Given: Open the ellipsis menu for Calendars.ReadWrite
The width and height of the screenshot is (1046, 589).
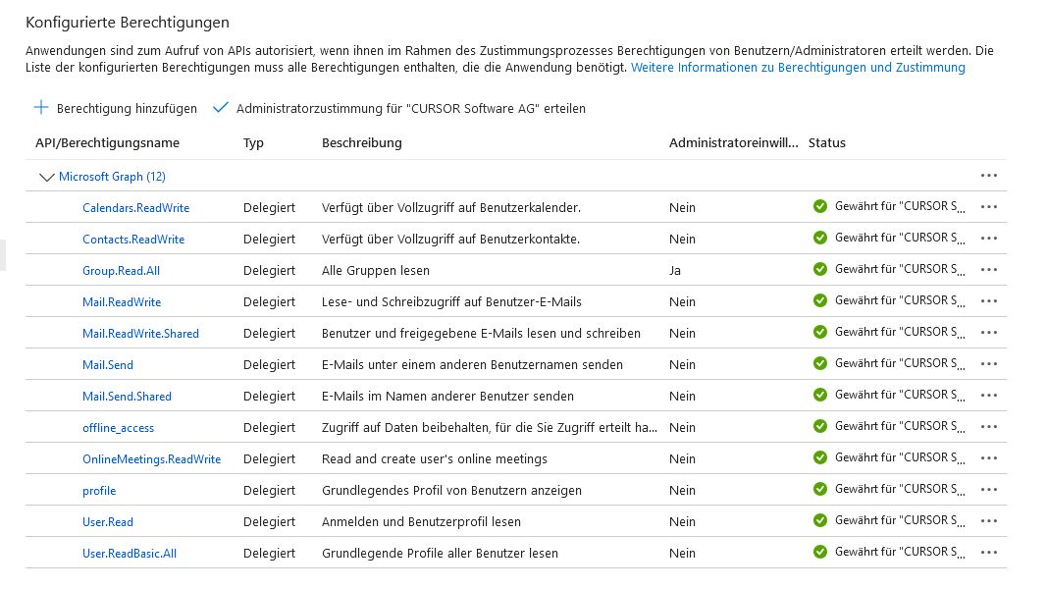Looking at the screenshot, I should [x=989, y=207].
